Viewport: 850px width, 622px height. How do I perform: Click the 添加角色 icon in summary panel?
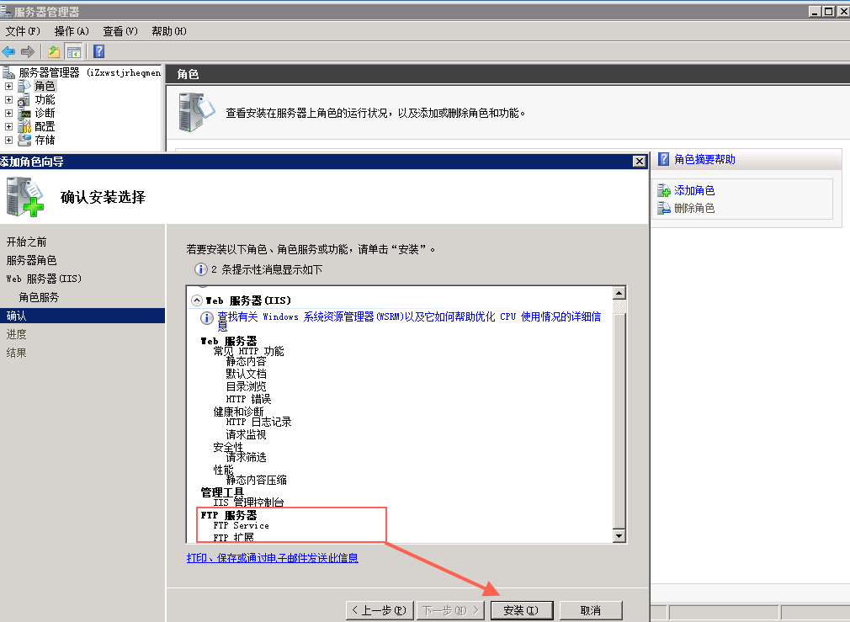pyautogui.click(x=664, y=191)
